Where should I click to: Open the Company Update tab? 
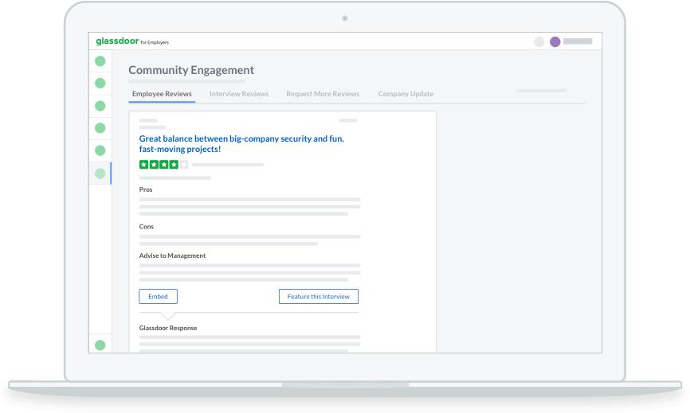click(406, 94)
